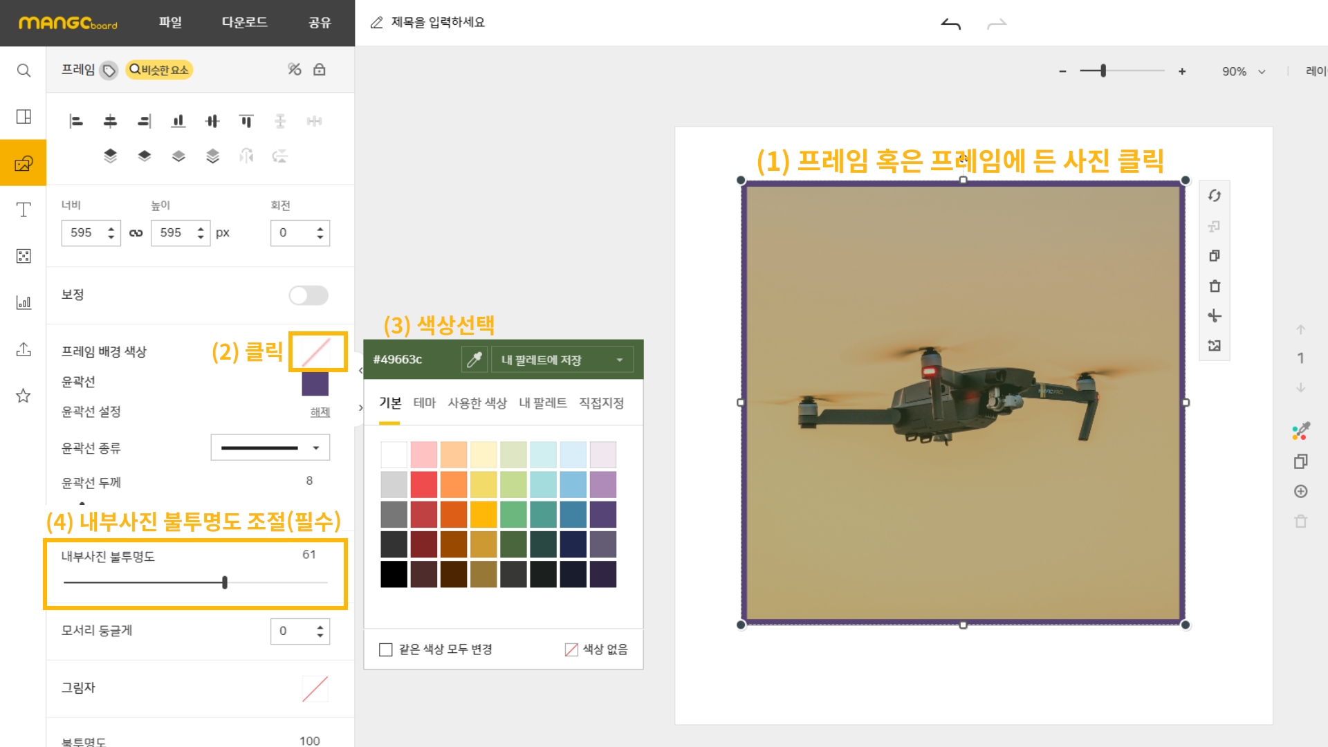
Task: Open the text tool in sidebar
Action: coord(24,209)
